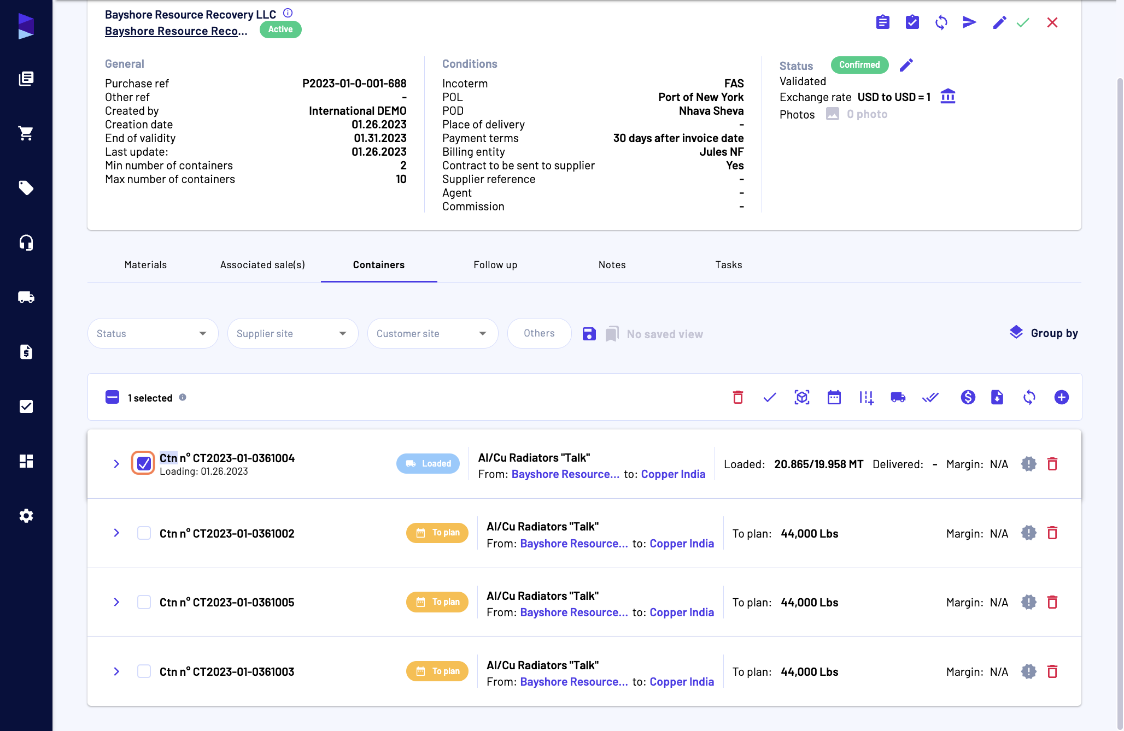The height and width of the screenshot is (731, 1124).
Task: Edit status with pencil next to Confirmed
Action: [x=906, y=65]
